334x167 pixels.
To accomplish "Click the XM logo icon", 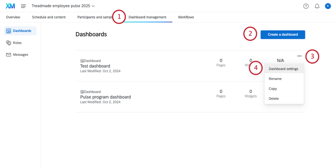I will point(10,6).
